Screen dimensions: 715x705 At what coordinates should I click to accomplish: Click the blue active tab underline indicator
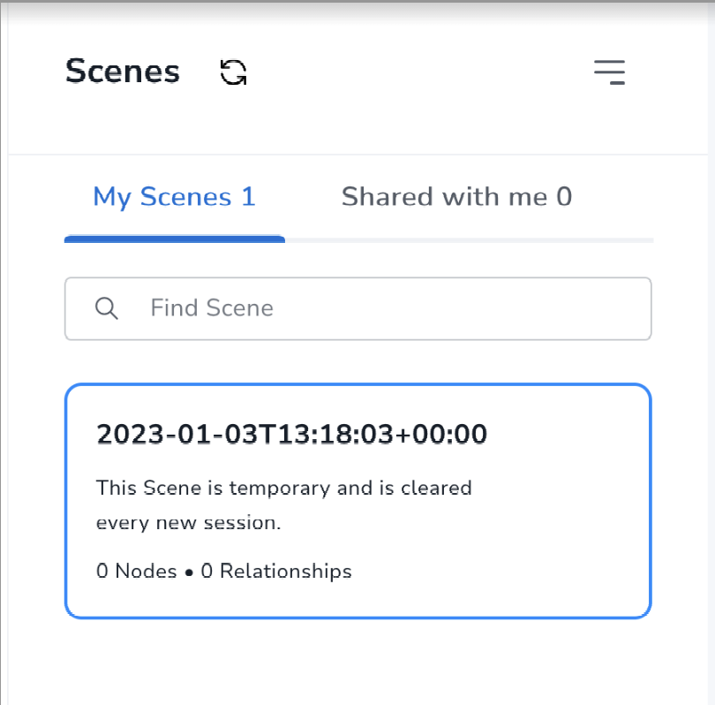tap(174, 239)
